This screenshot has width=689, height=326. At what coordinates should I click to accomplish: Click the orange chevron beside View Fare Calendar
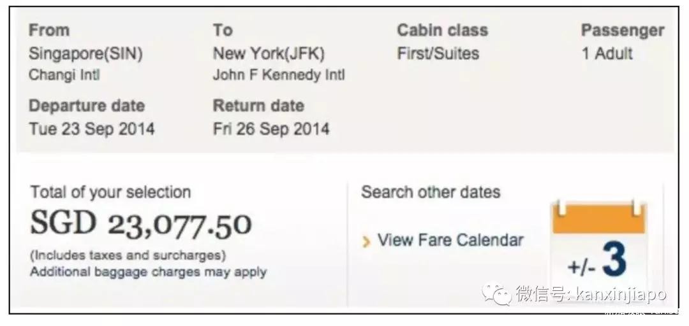point(366,241)
